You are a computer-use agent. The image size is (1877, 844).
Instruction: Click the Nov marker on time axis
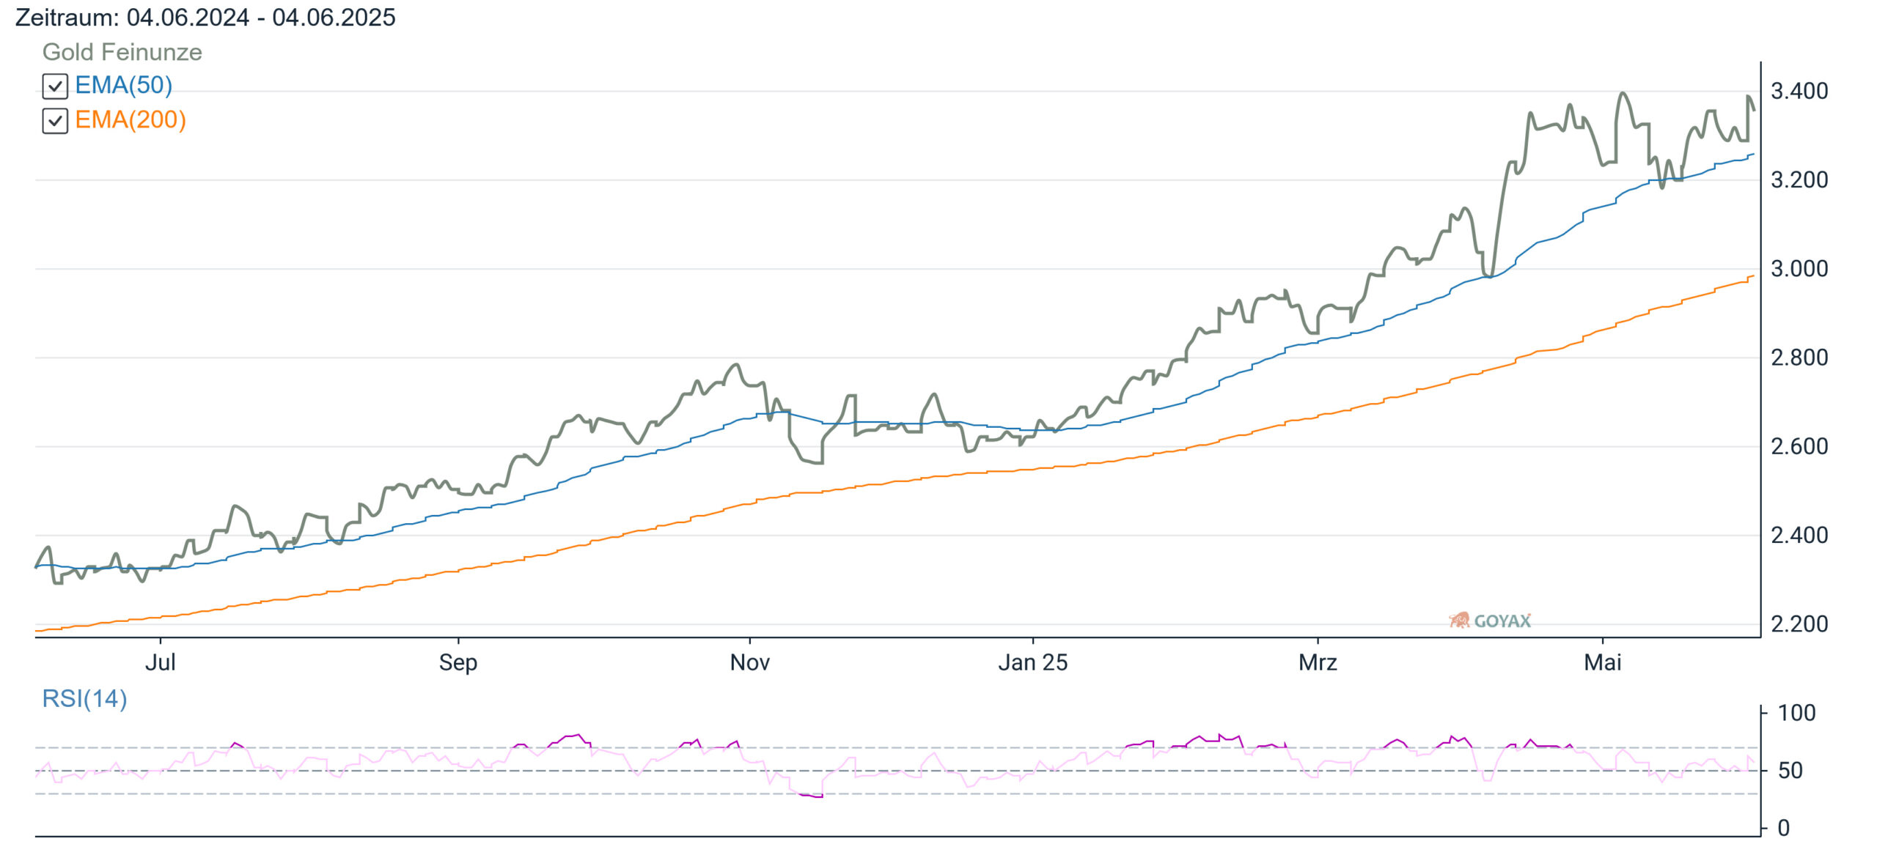(749, 663)
